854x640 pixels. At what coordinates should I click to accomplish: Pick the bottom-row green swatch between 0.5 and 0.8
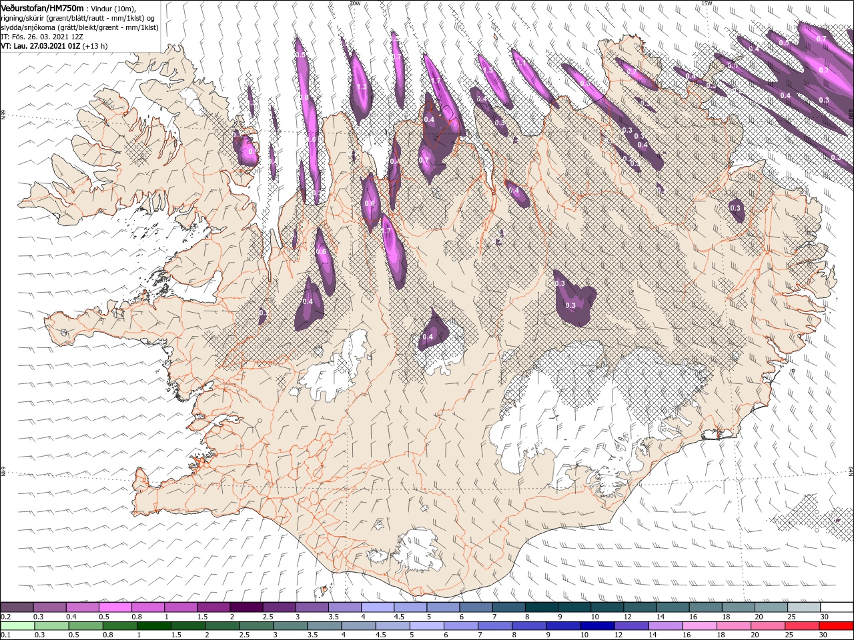[x=85, y=626]
